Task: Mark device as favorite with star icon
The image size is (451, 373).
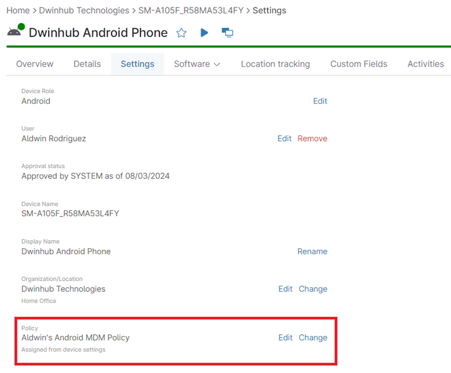Action: (x=181, y=33)
